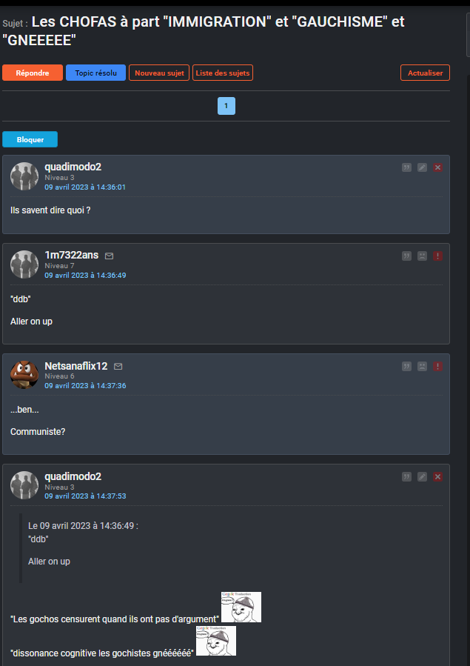This screenshot has height=666, width=470.
Task: Select page 1 in pagination
Action: 226,106
